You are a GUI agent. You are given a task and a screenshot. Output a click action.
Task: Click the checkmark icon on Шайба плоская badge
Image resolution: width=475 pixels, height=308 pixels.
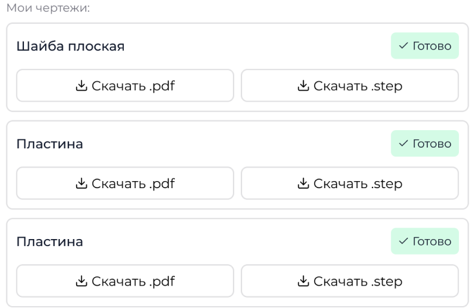point(403,46)
